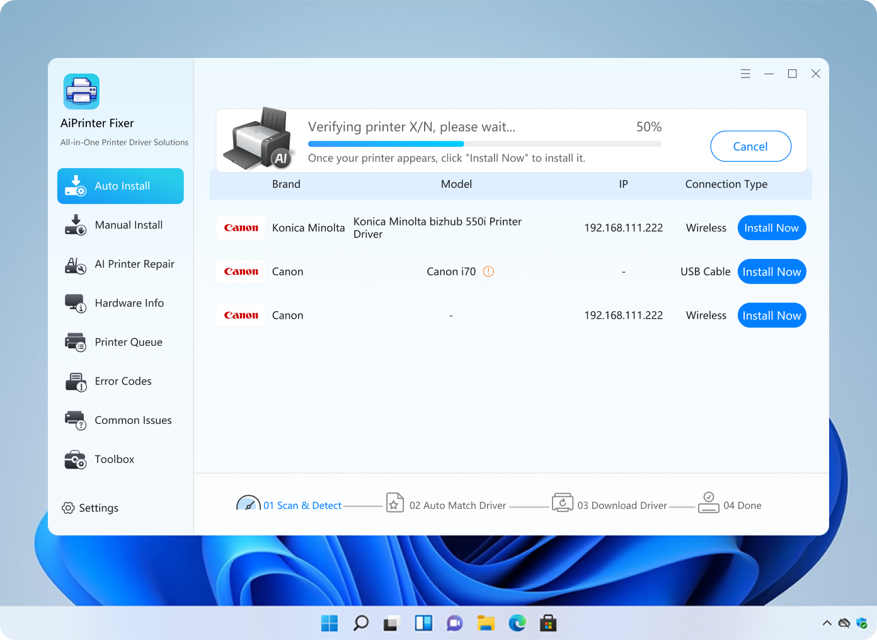Open Microsoft Edge from the taskbar
The height and width of the screenshot is (640, 877).
[517, 623]
